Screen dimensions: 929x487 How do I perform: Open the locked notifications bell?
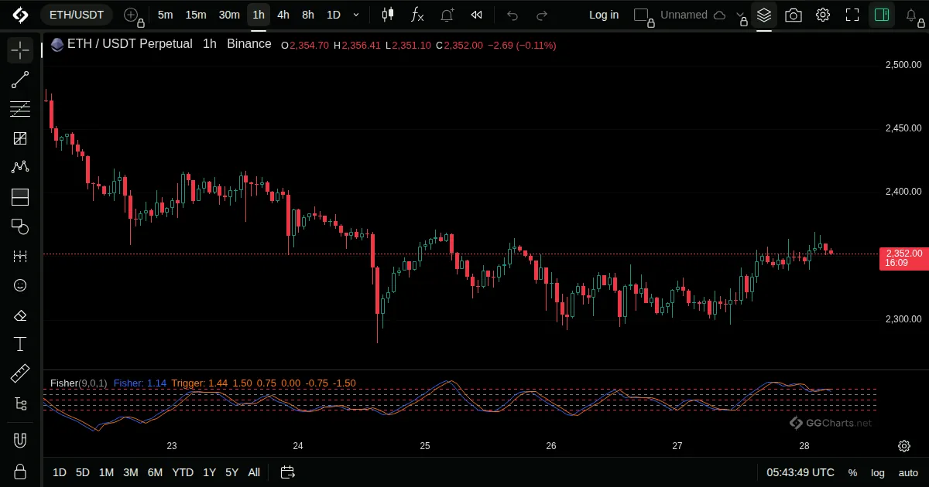point(914,15)
